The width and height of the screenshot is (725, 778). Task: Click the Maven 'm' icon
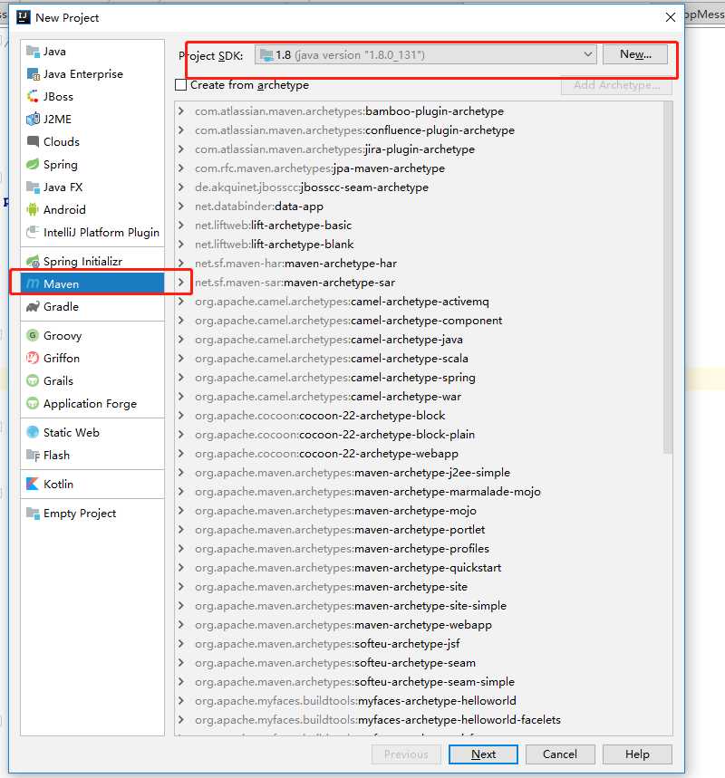pos(33,283)
